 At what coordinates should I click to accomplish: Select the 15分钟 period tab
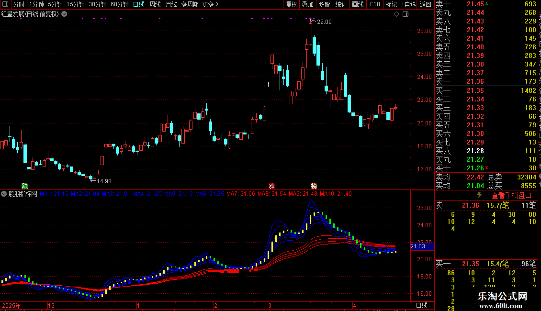[x=76, y=4]
